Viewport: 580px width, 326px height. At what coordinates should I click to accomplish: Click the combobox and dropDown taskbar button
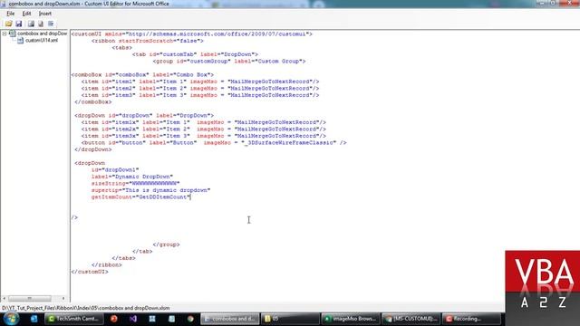[229, 319]
